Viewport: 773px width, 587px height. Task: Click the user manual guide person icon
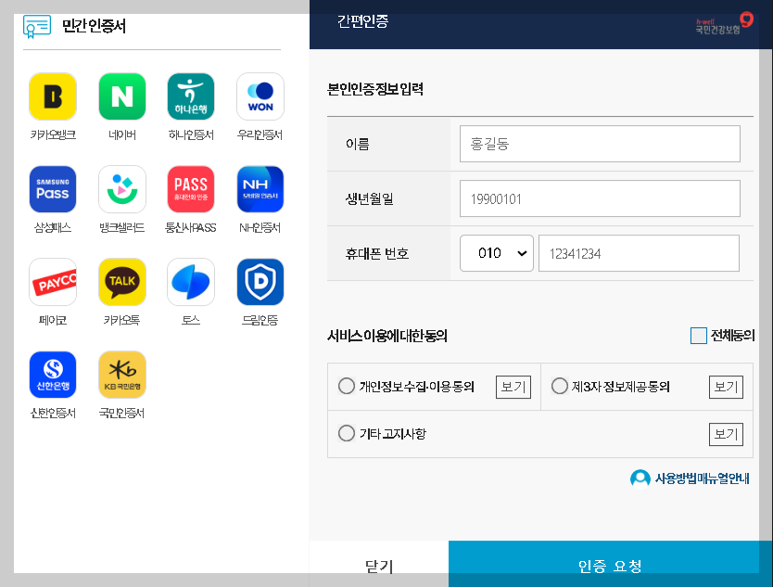click(640, 479)
